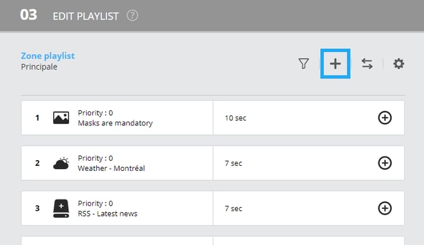Add a new clip with the plus icon
Viewport: 424px width, 245px height.
[x=335, y=64]
